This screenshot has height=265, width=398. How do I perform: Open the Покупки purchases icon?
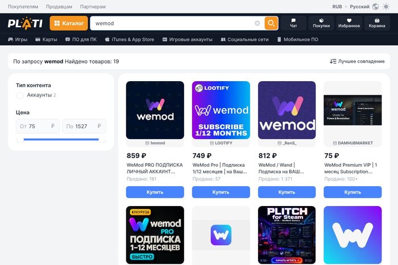[321, 23]
